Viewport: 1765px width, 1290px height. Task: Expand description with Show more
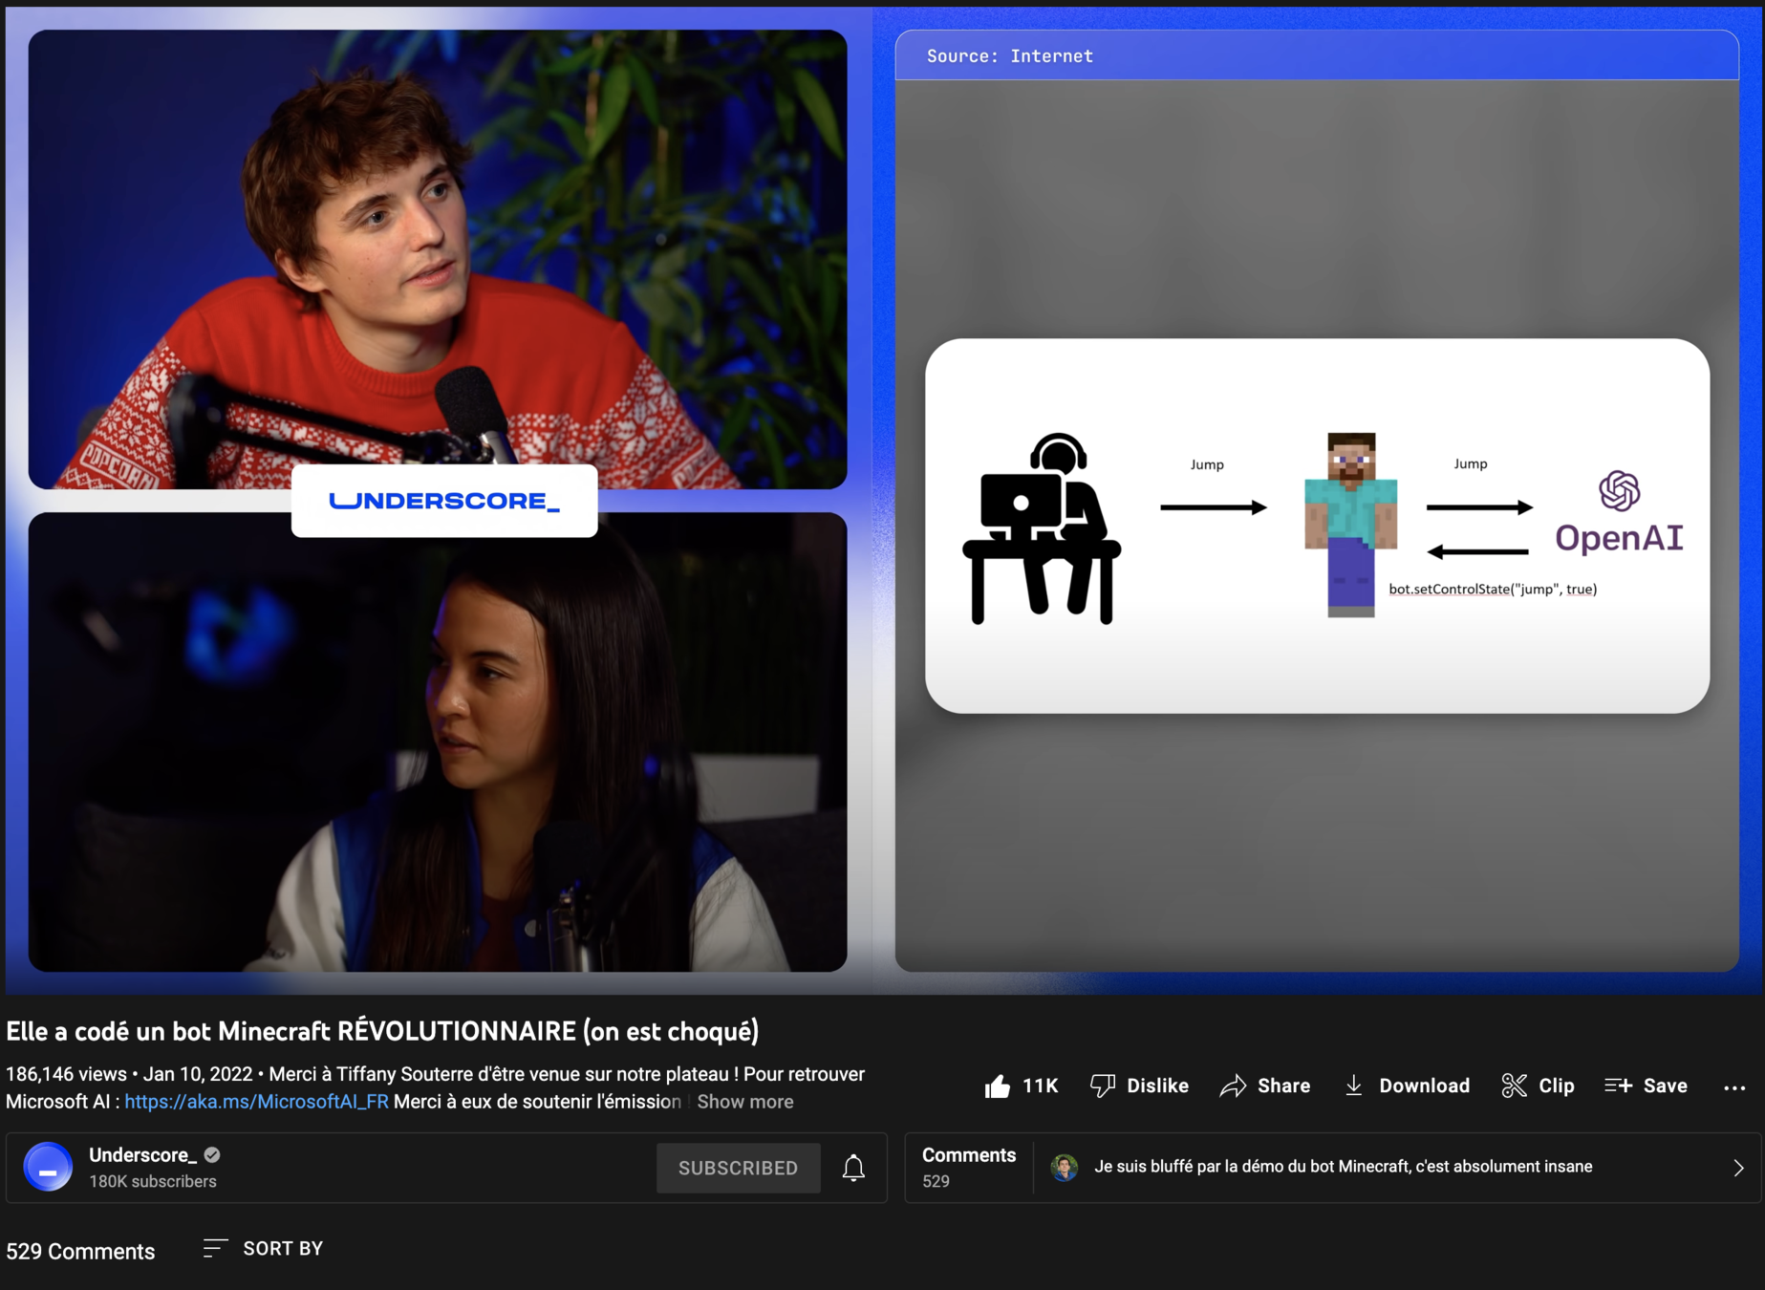[745, 1102]
